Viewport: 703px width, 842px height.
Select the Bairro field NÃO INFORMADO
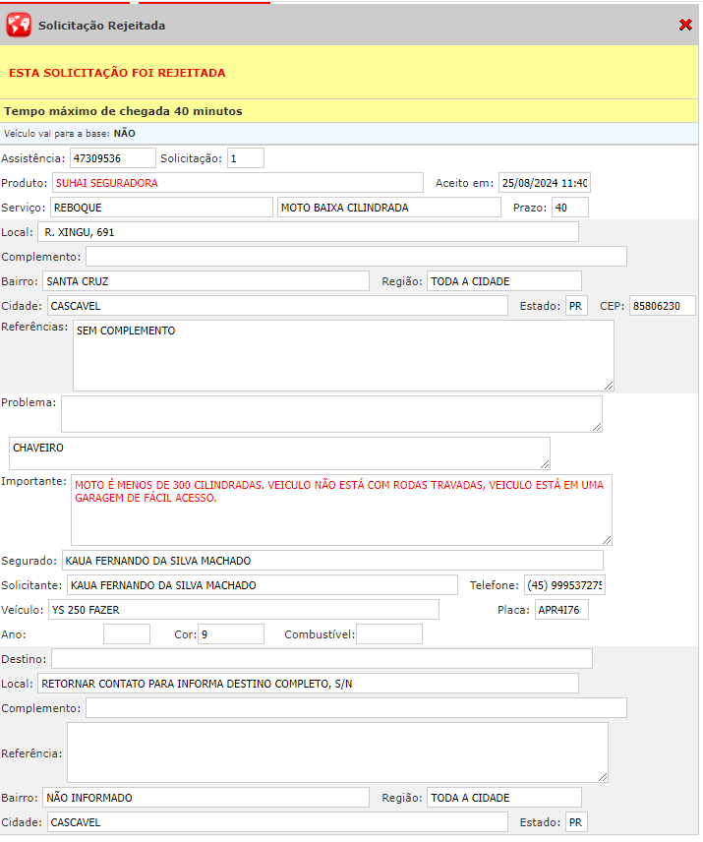(x=206, y=798)
